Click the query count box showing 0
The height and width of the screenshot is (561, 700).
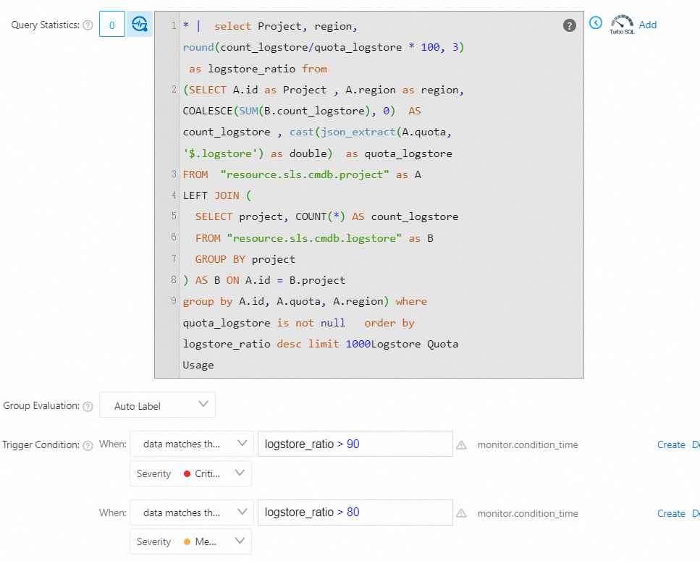coord(112,24)
